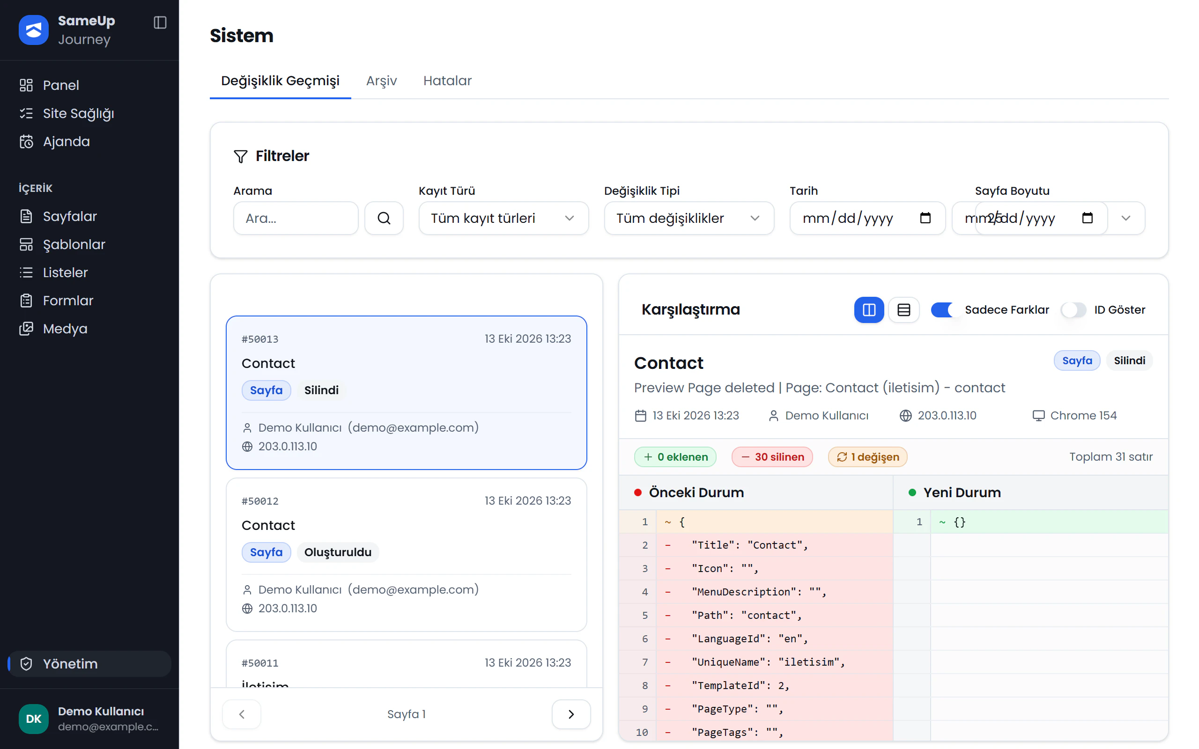Viewport: 1199px width, 749px height.
Task: Open the Tüm değişiklikler dropdown
Action: click(x=688, y=218)
